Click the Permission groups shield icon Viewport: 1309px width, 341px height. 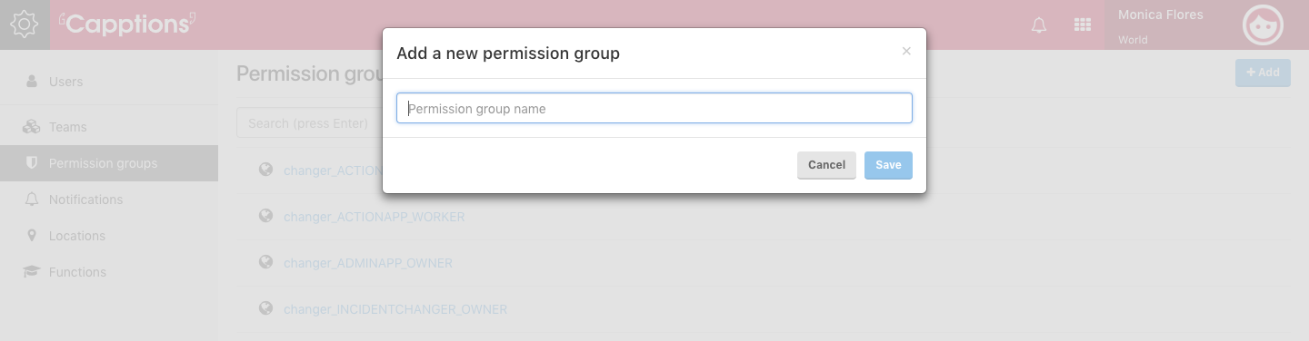[x=32, y=163]
